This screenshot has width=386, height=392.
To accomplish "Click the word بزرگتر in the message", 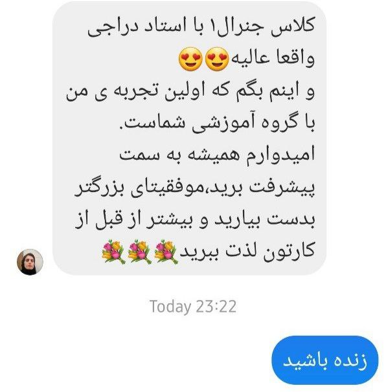I will (101, 188).
